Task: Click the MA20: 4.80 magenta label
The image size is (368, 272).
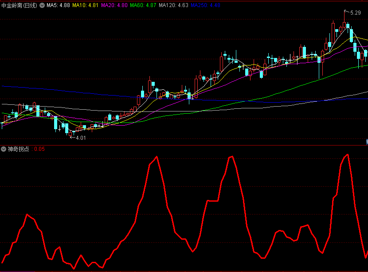Action: click(x=114, y=5)
